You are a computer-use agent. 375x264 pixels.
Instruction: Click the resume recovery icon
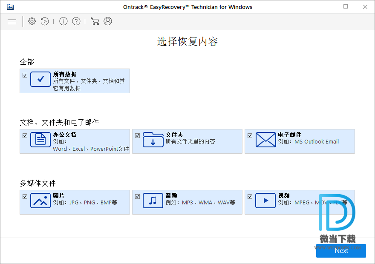(x=45, y=21)
